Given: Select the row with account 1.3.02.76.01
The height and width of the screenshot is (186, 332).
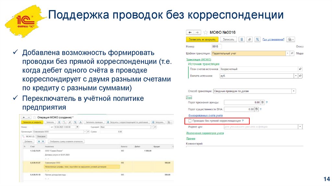Looking at the screenshot, I should click(98, 155).
